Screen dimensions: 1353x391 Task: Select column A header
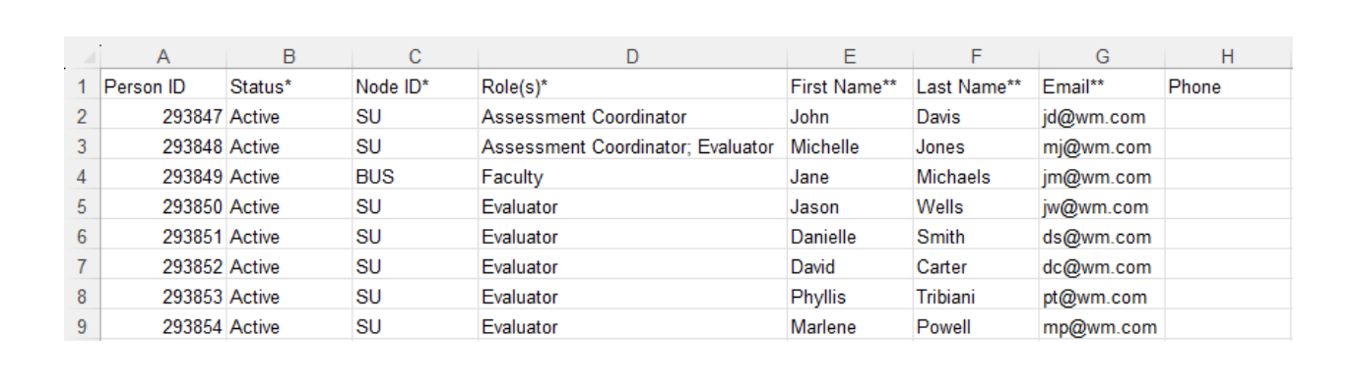pyautogui.click(x=162, y=57)
